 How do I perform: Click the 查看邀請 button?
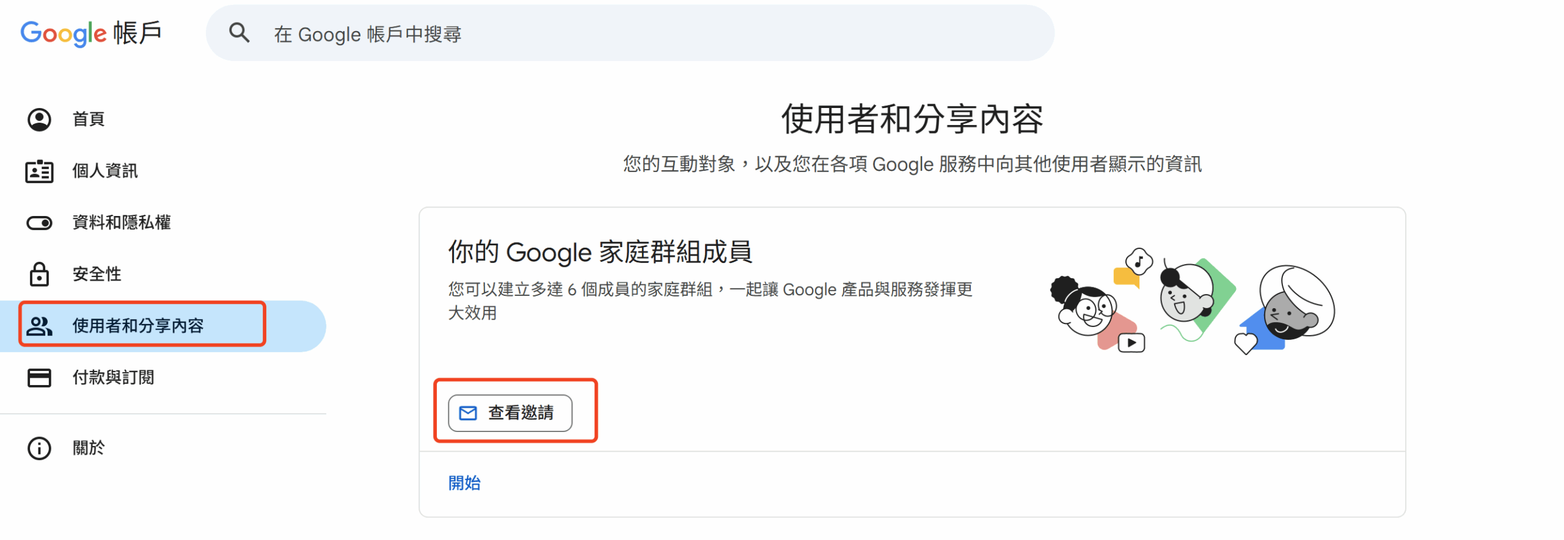tap(510, 413)
